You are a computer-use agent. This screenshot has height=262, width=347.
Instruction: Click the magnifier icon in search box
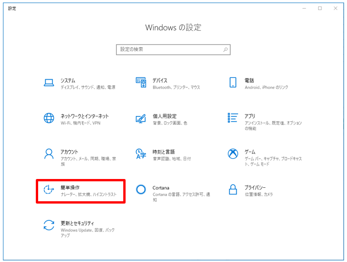click(x=225, y=49)
